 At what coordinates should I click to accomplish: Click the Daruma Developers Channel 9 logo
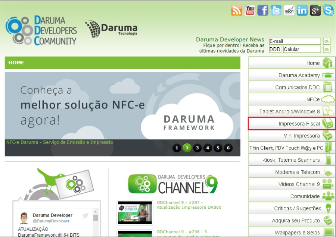(x=173, y=184)
